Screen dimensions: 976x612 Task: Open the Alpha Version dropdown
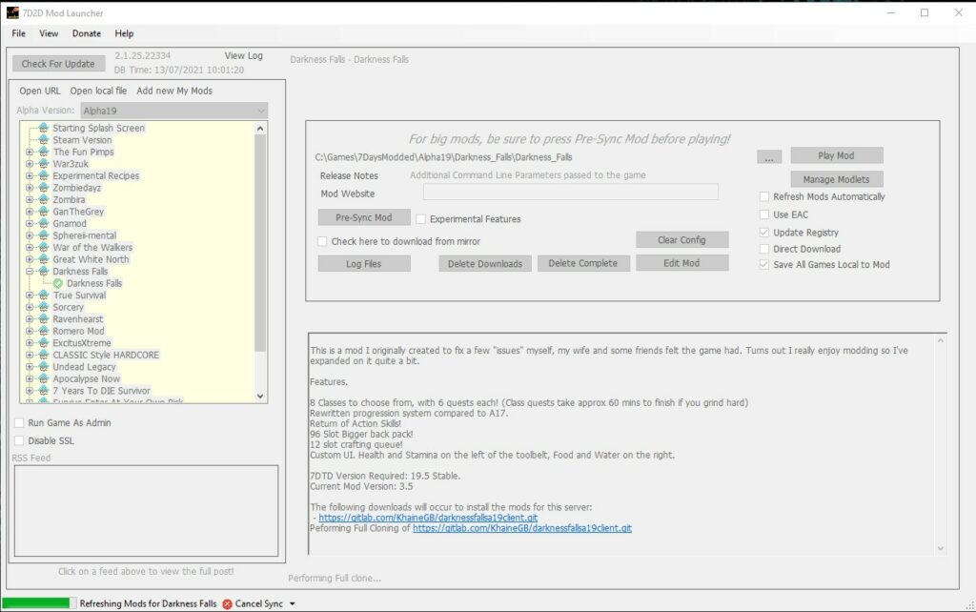pyautogui.click(x=174, y=111)
